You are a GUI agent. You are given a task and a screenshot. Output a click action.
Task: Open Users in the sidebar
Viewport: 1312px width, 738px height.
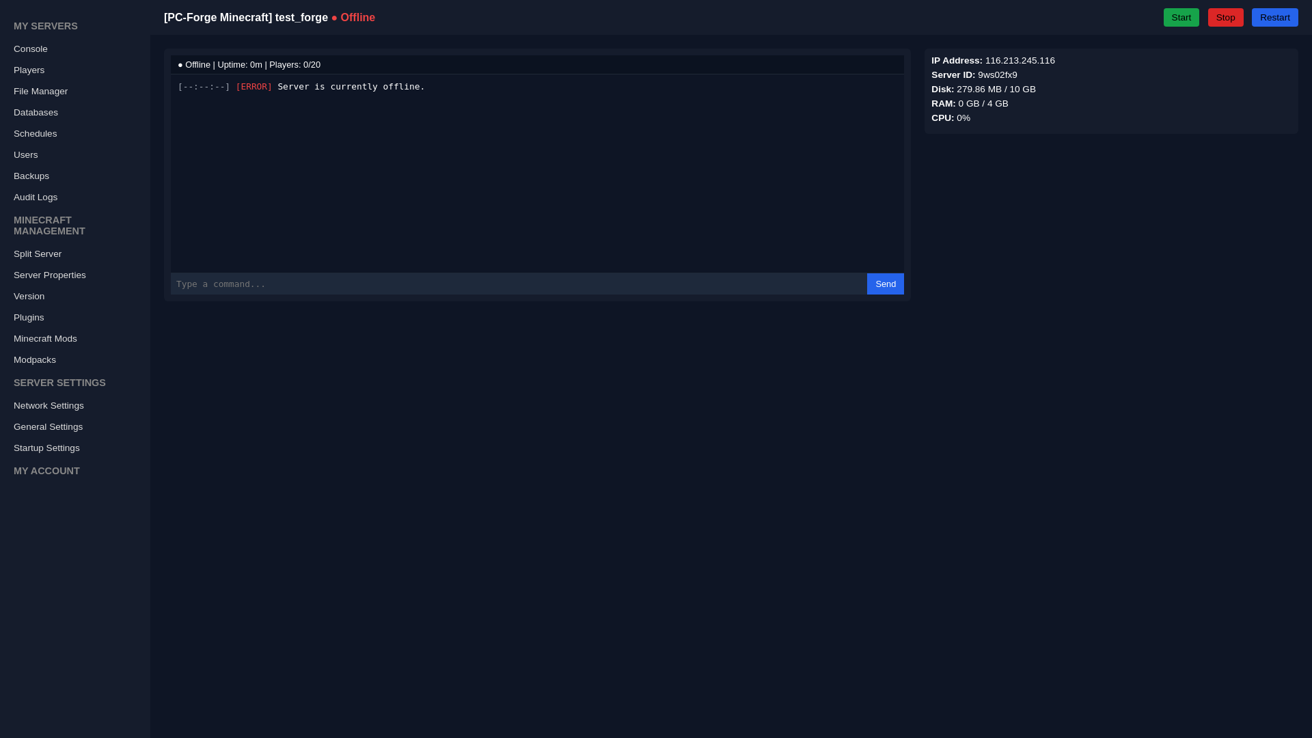point(25,155)
